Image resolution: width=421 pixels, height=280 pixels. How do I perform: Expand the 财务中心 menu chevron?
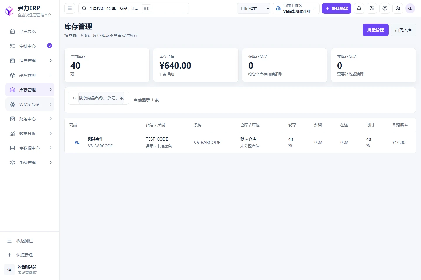(x=51, y=119)
